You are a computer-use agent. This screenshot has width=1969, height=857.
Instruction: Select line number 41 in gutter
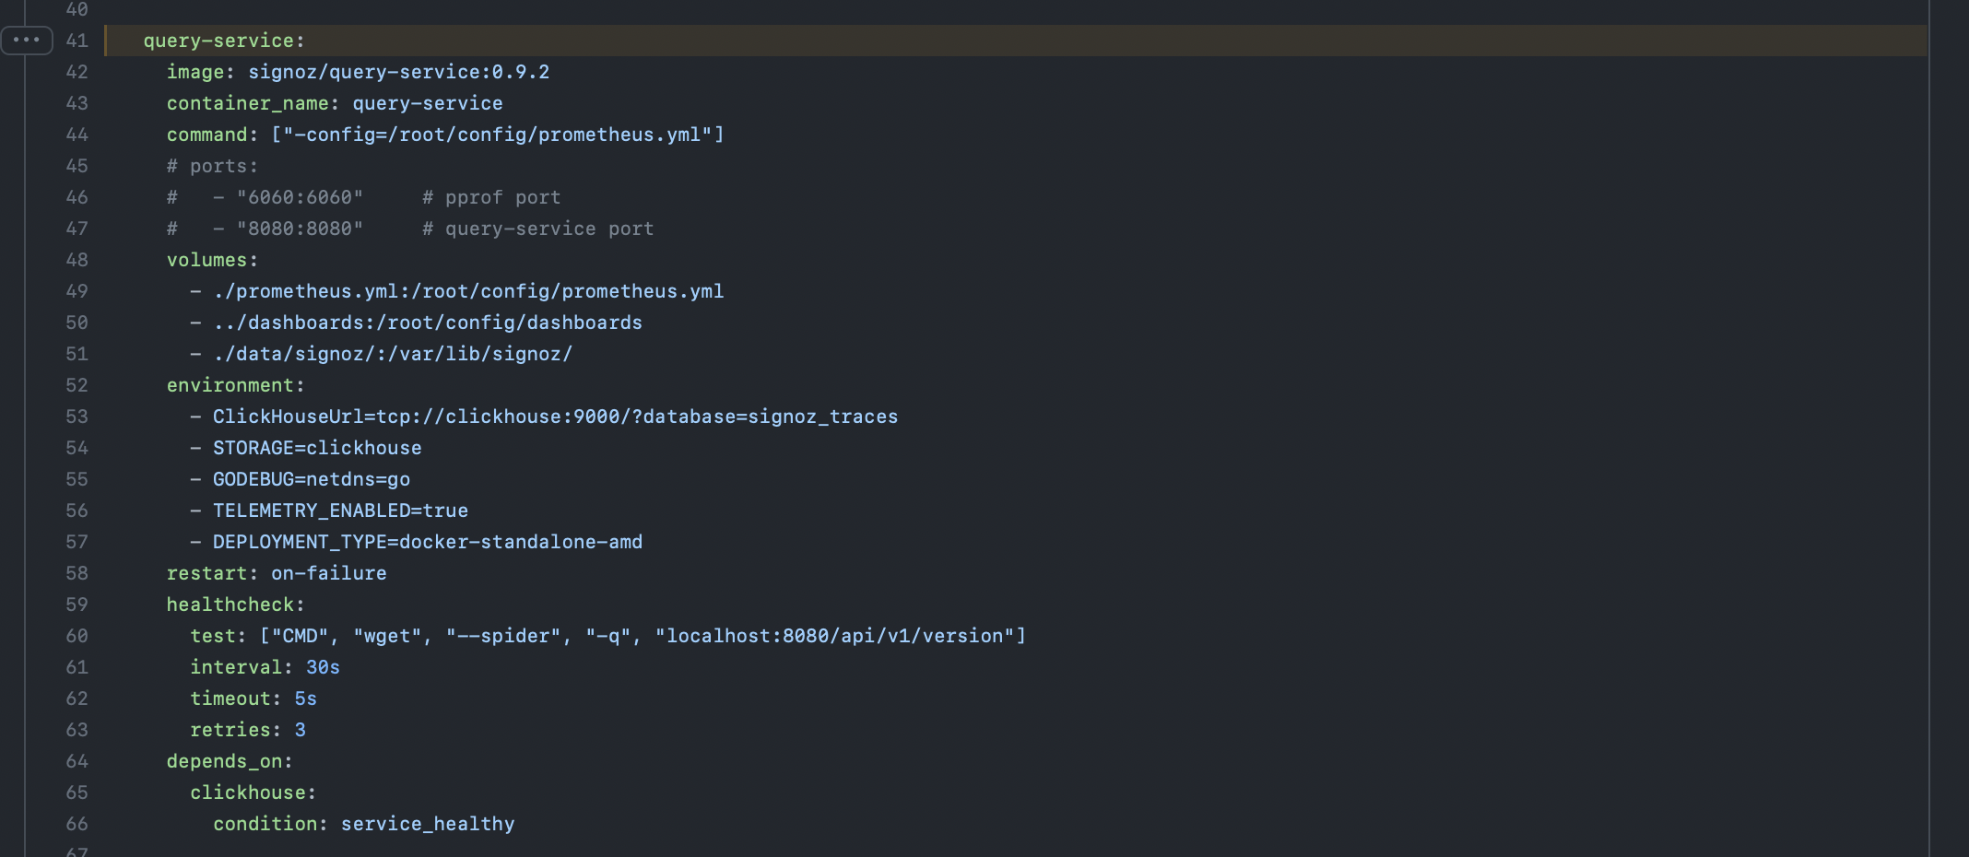(77, 41)
